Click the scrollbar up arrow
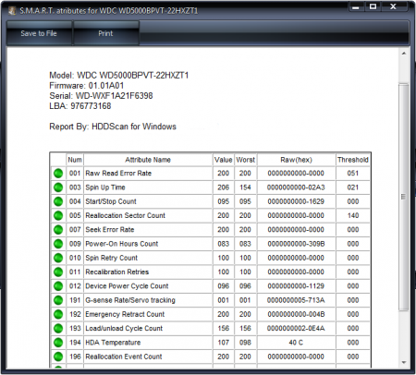 click(404, 54)
